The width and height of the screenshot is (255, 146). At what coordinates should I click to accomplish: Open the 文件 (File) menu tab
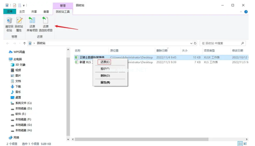click(10, 11)
